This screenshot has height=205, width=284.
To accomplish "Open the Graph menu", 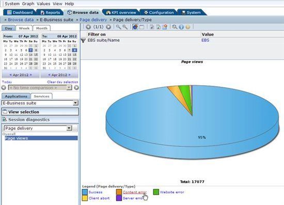I will (x=28, y=4).
